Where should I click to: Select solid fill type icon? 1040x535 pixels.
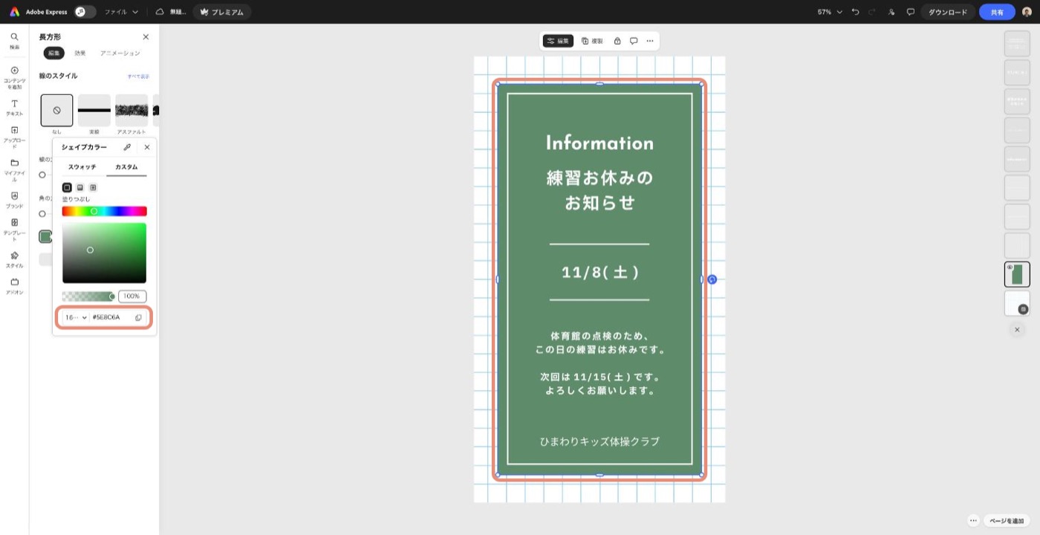click(x=67, y=187)
